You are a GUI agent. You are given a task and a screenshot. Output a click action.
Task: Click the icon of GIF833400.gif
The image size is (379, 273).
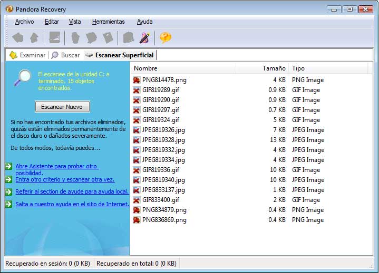pos(137,200)
